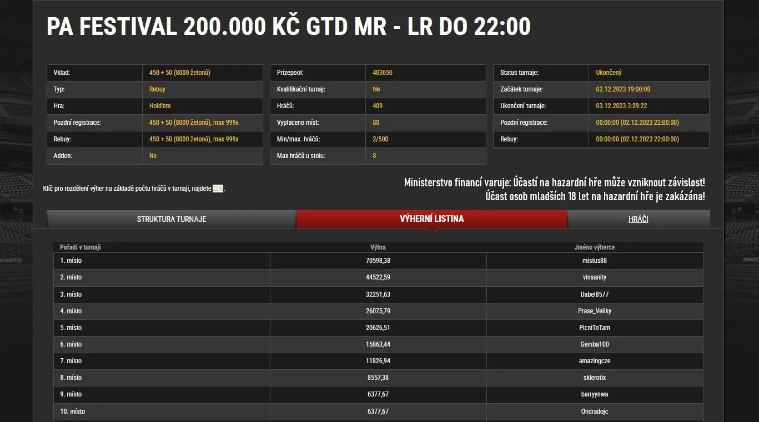
Task: Select winner mistus88 in the results table
Action: [x=594, y=261]
